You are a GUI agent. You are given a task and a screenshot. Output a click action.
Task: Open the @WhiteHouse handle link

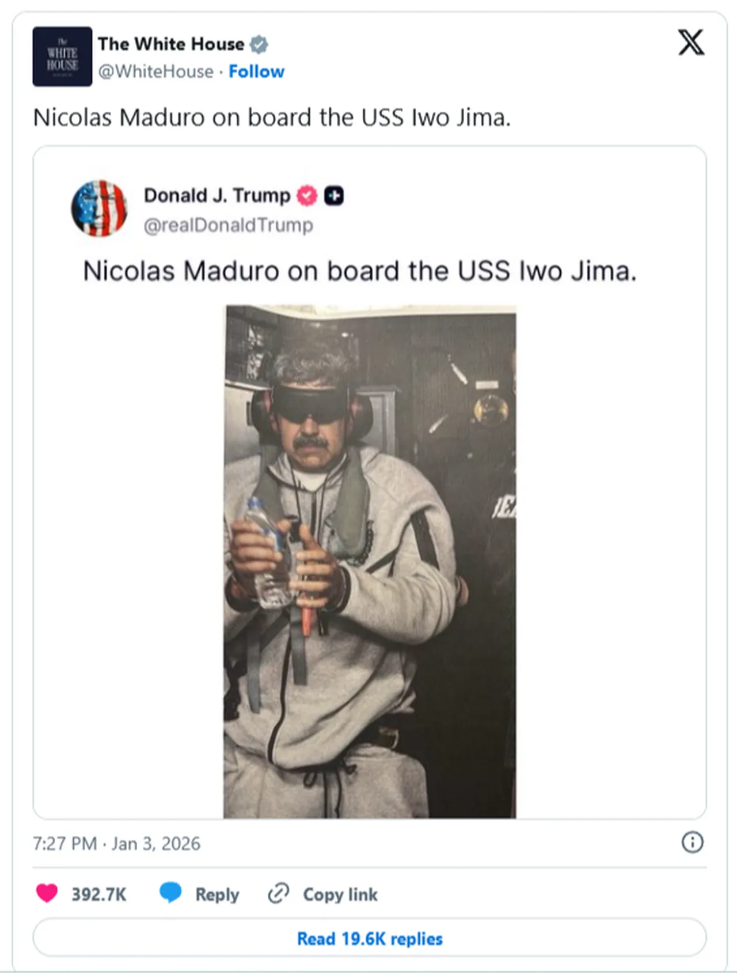(155, 71)
